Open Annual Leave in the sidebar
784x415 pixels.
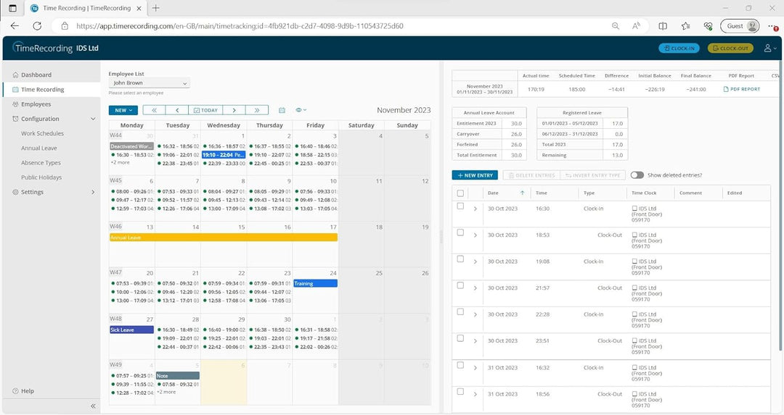[x=39, y=148]
